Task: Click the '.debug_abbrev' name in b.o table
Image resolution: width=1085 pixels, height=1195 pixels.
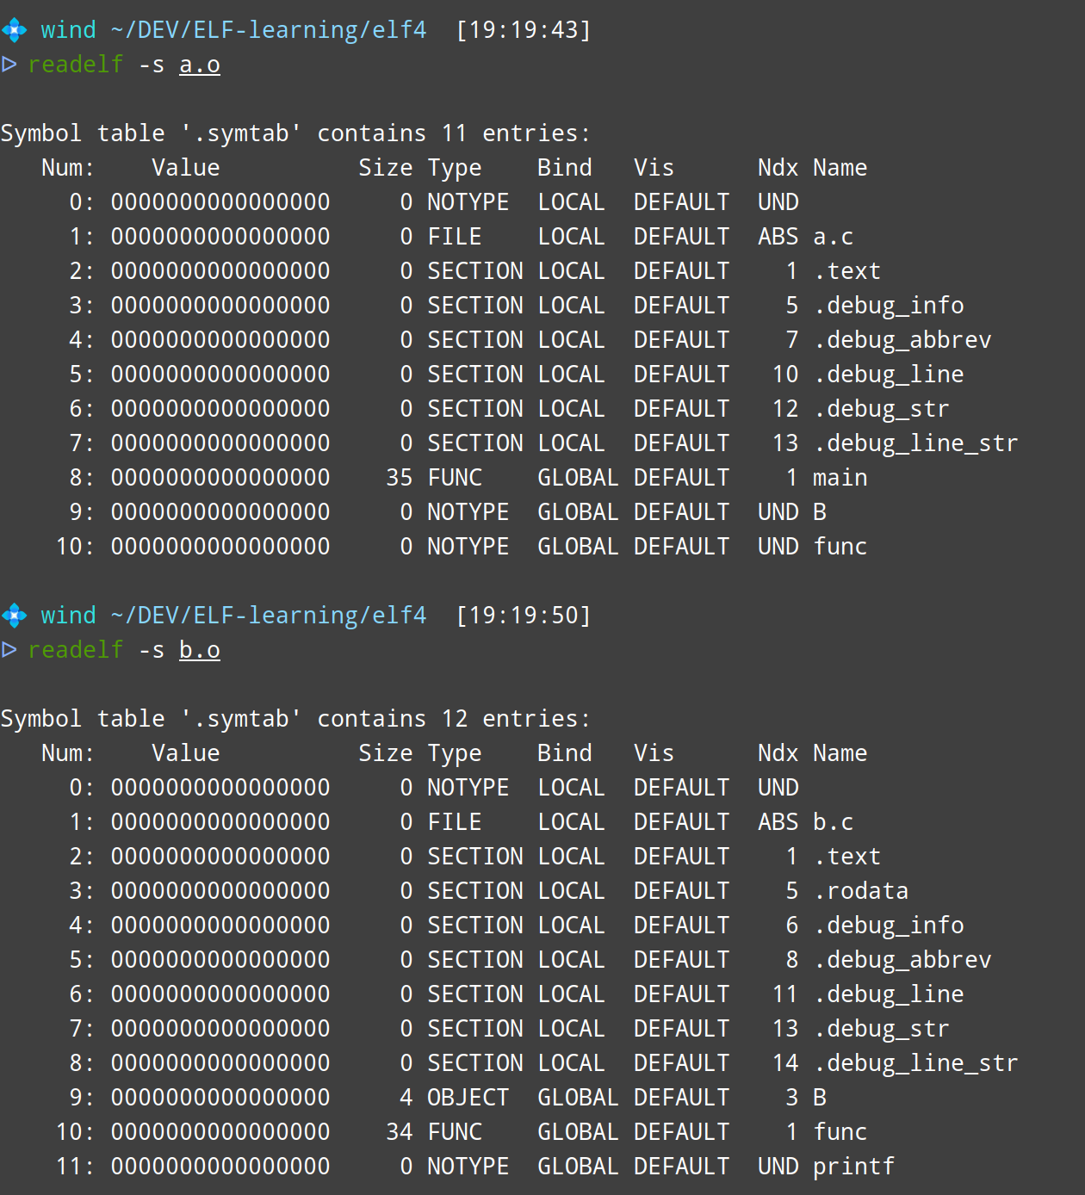Action: pyautogui.click(x=902, y=960)
